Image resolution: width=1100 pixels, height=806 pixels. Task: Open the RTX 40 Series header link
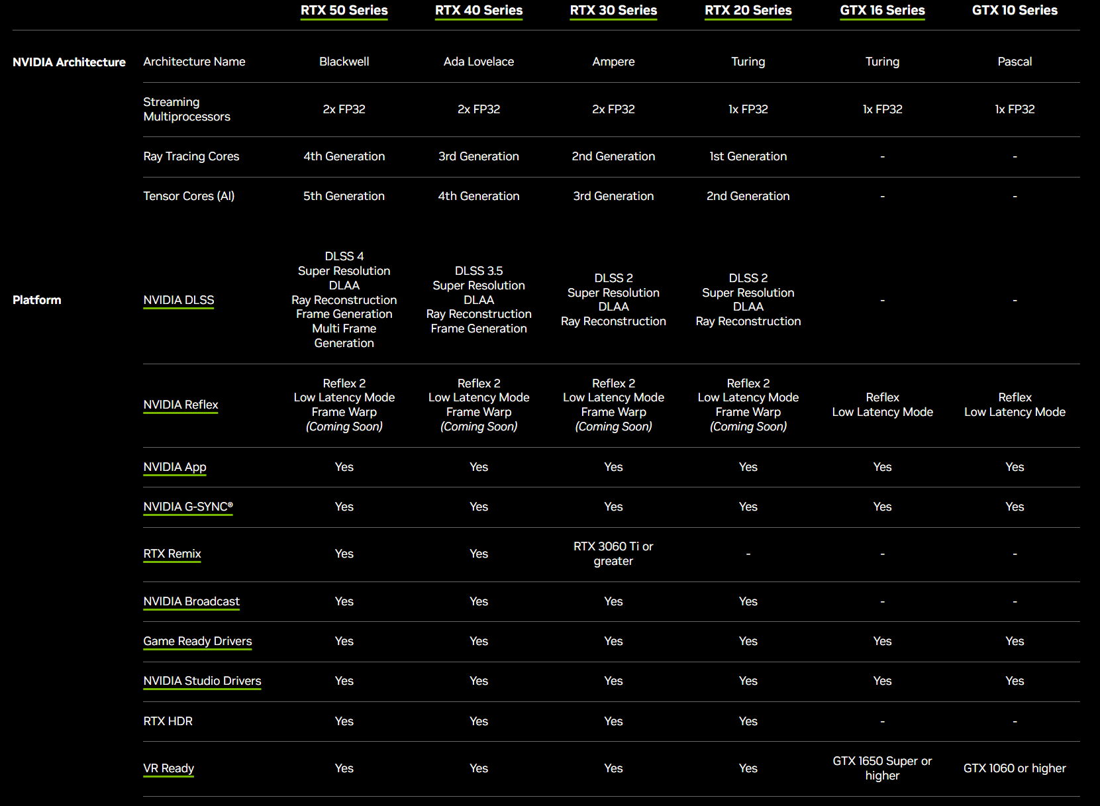[478, 11]
